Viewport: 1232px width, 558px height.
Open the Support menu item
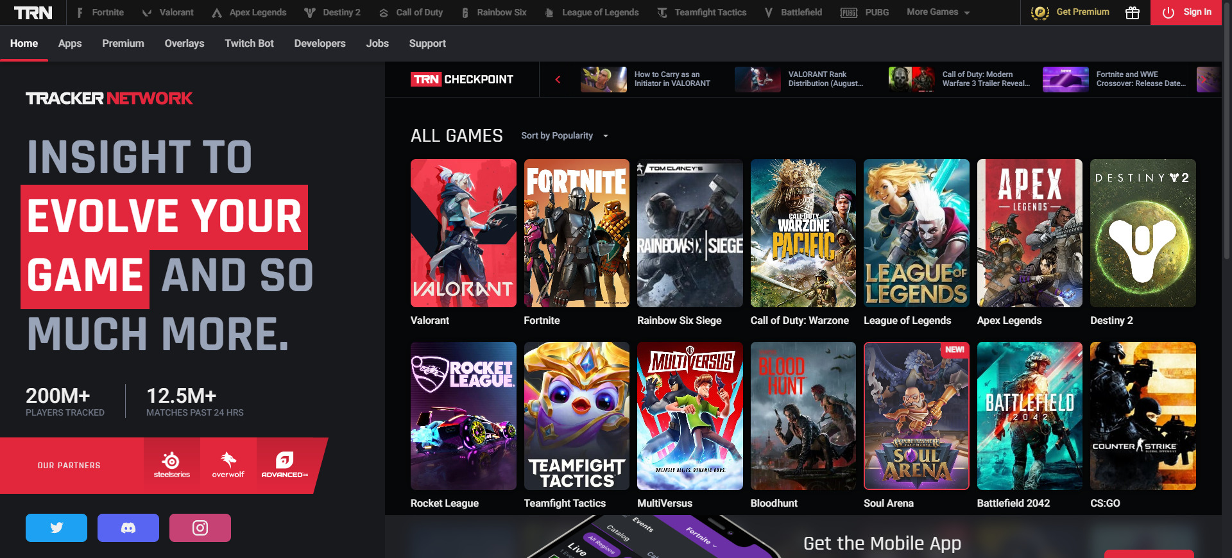pyautogui.click(x=427, y=44)
